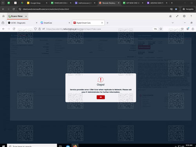Open Task View on the taskbar
This screenshot has height=147, width=196.
click(x=60, y=146)
